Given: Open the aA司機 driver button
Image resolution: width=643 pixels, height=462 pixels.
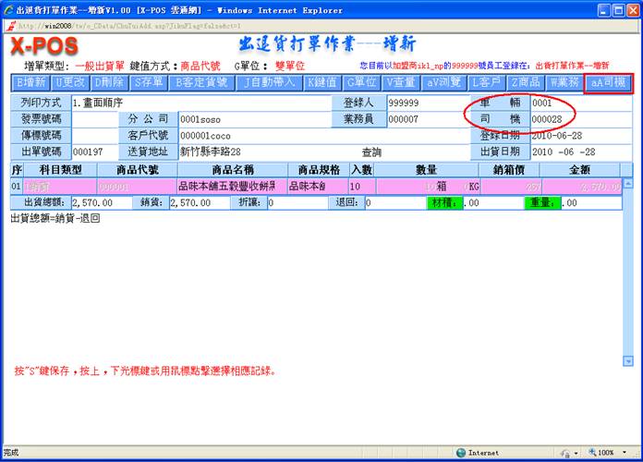Looking at the screenshot, I should [x=609, y=82].
